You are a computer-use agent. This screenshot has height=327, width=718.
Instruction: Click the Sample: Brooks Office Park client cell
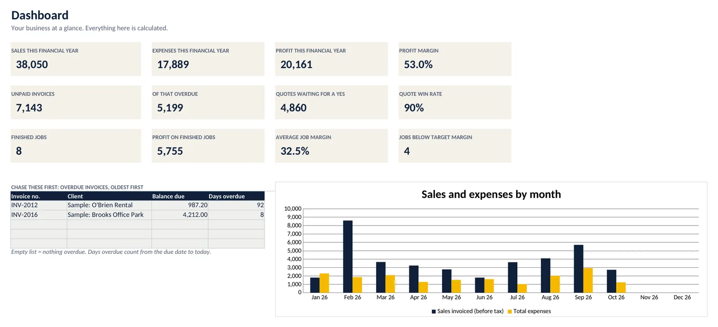109,215
